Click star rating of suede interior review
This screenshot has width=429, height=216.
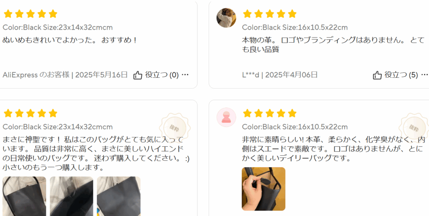click(x=269, y=113)
